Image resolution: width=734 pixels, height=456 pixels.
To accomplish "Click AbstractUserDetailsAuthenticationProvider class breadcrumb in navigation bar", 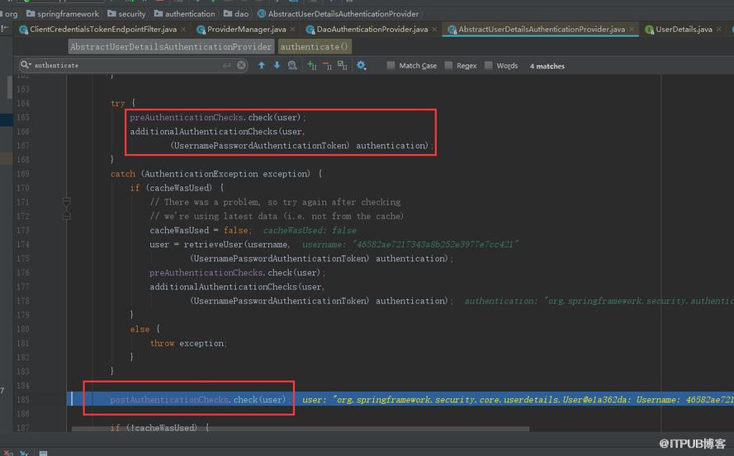I will point(338,14).
